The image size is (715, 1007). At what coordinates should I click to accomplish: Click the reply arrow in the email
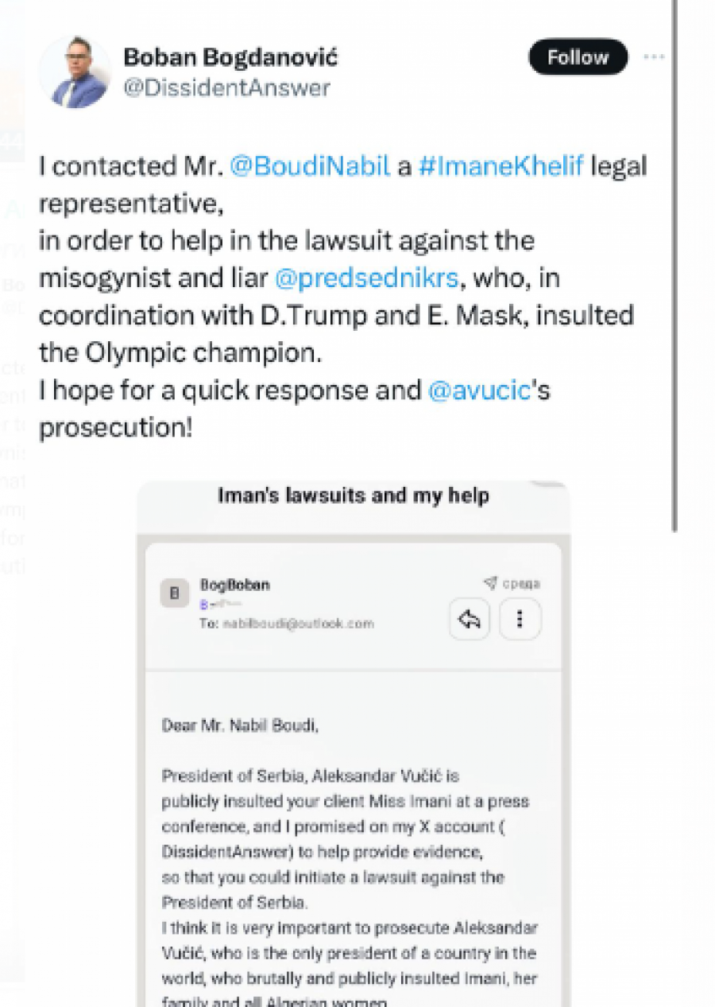pyautogui.click(x=470, y=619)
